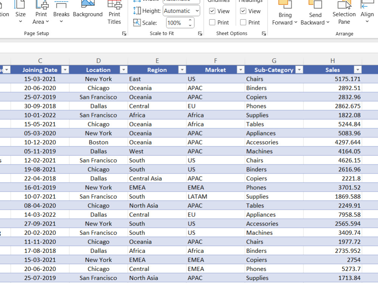Click the Height icon
The width and height of the screenshot is (378, 283).
[137, 11]
